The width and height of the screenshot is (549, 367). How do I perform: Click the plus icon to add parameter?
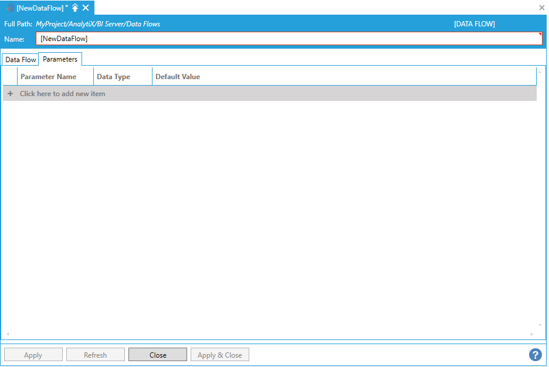tap(10, 94)
